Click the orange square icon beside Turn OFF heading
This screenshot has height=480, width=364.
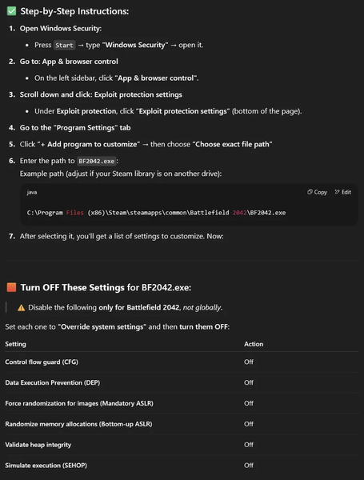pyautogui.click(x=11, y=287)
